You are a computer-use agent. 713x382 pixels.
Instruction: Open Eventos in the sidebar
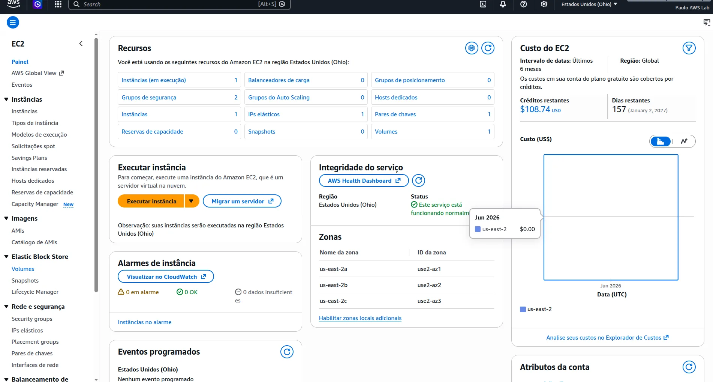coord(22,85)
